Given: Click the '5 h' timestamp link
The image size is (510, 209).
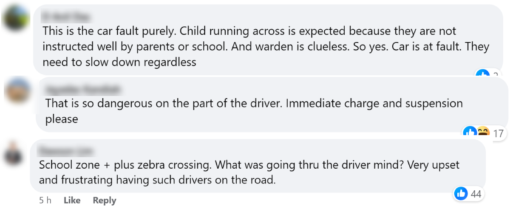Looking at the screenshot, I should (x=45, y=201).
